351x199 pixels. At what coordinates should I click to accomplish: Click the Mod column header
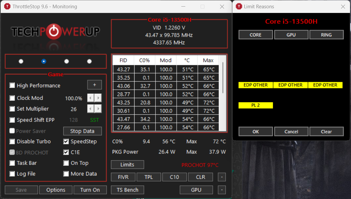(x=166, y=60)
